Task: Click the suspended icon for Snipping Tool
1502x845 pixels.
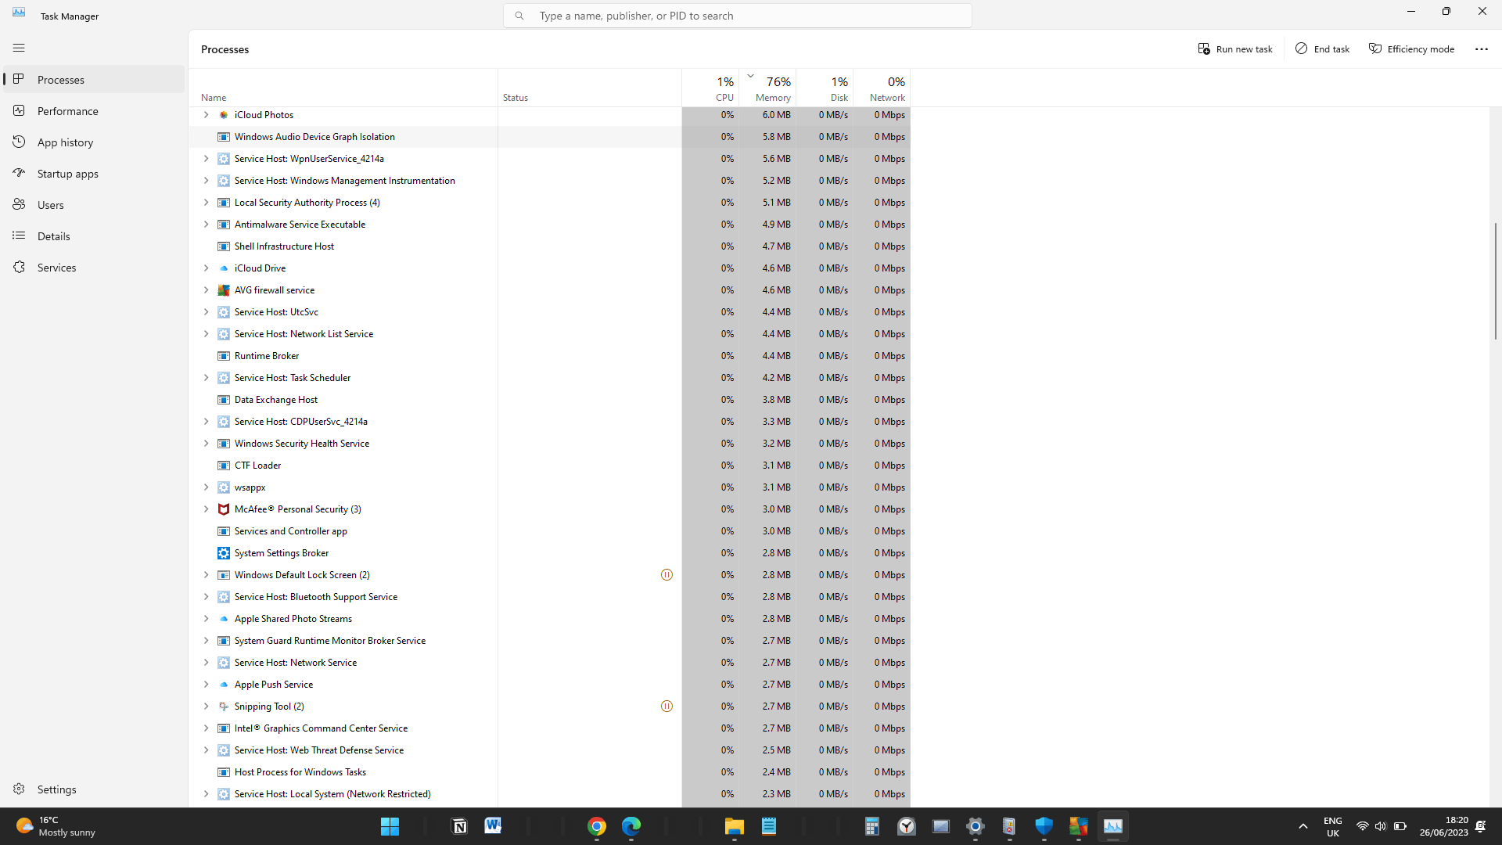Action: 667,706
